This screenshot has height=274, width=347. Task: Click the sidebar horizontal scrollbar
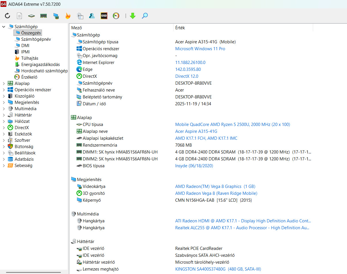click(33, 272)
